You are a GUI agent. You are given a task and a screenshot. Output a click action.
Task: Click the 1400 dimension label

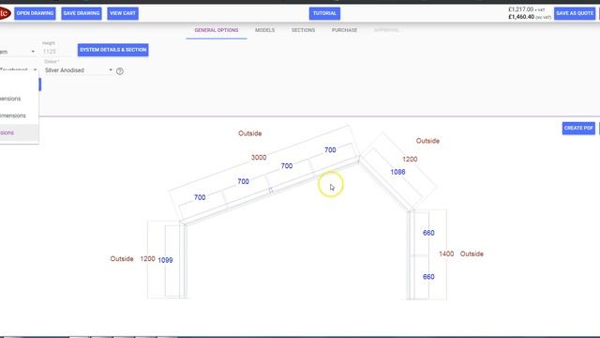pyautogui.click(x=446, y=254)
